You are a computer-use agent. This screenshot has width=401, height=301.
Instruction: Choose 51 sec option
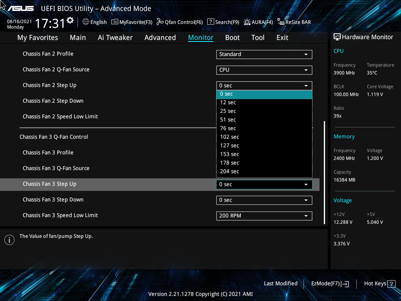264,120
